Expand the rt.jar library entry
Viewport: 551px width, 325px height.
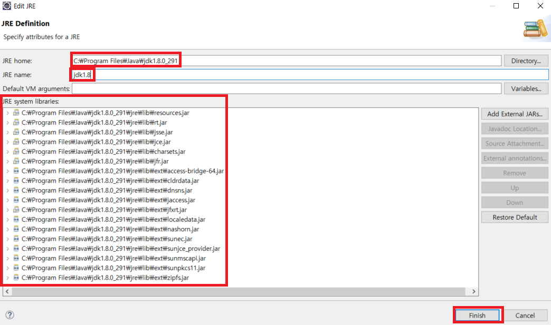pos(7,123)
